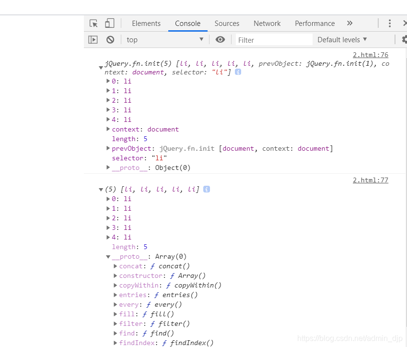Select the Console tab
The width and height of the screenshot is (407, 347).
(x=187, y=24)
